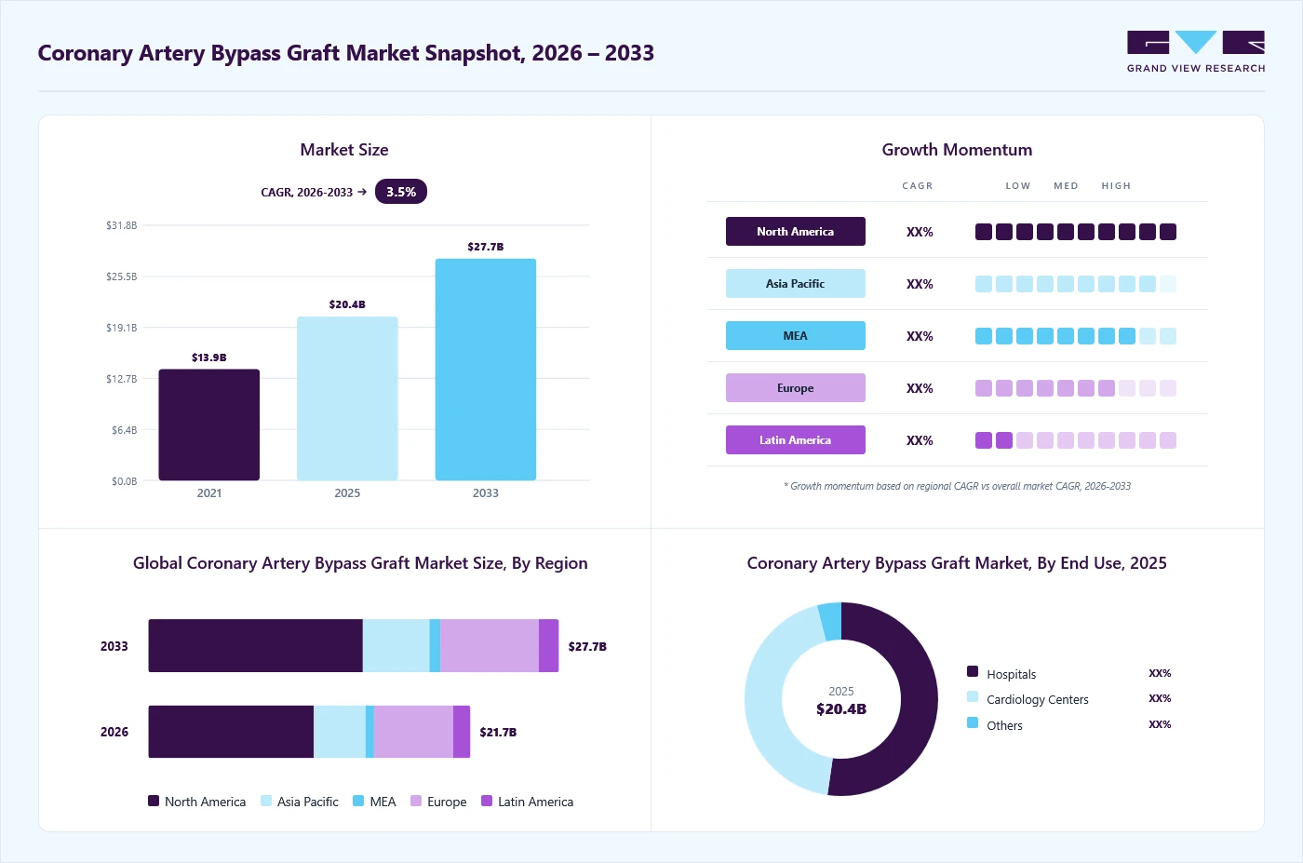Click the MEA legend swatch below region bars
This screenshot has width=1303, height=863.
(x=358, y=801)
